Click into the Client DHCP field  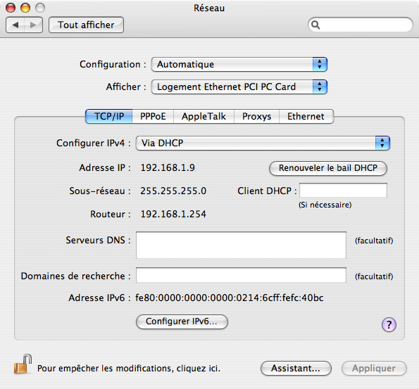[343, 191]
